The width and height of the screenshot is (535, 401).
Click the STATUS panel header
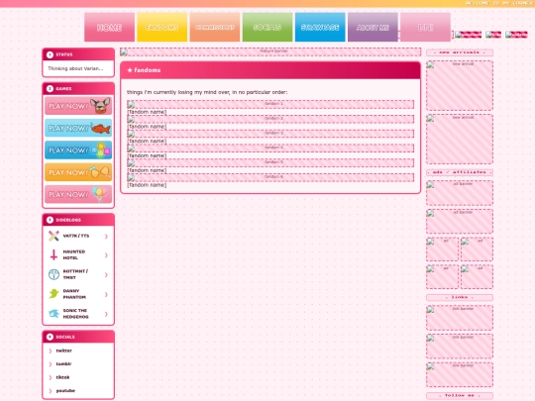click(x=78, y=54)
